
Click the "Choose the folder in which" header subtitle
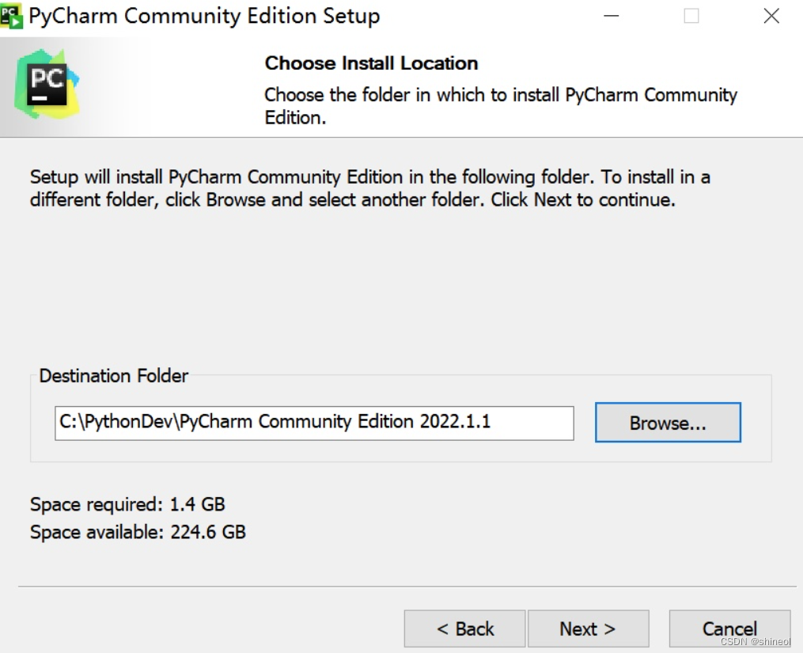click(500, 106)
